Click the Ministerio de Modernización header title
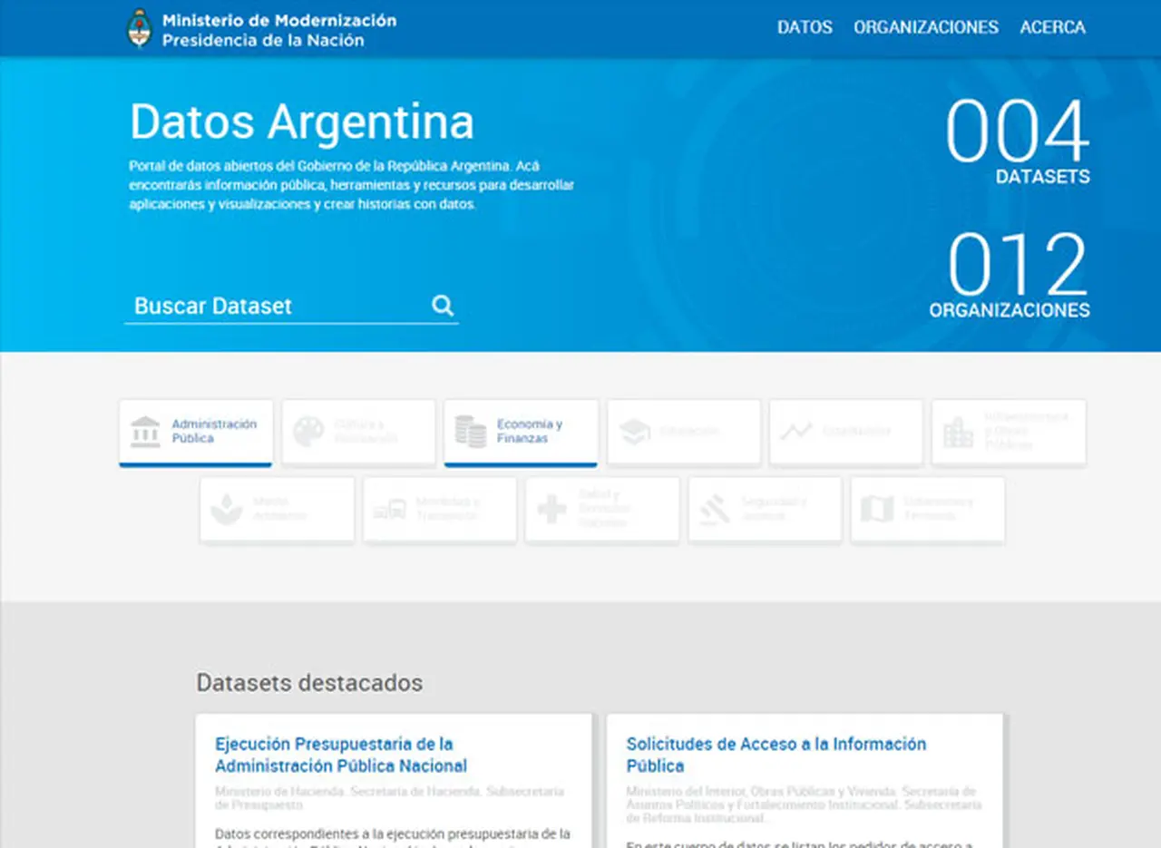Screen dimensions: 1161x848 click(x=279, y=20)
